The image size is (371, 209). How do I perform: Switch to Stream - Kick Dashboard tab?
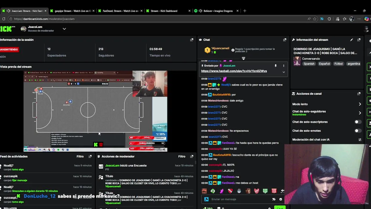point(169,11)
